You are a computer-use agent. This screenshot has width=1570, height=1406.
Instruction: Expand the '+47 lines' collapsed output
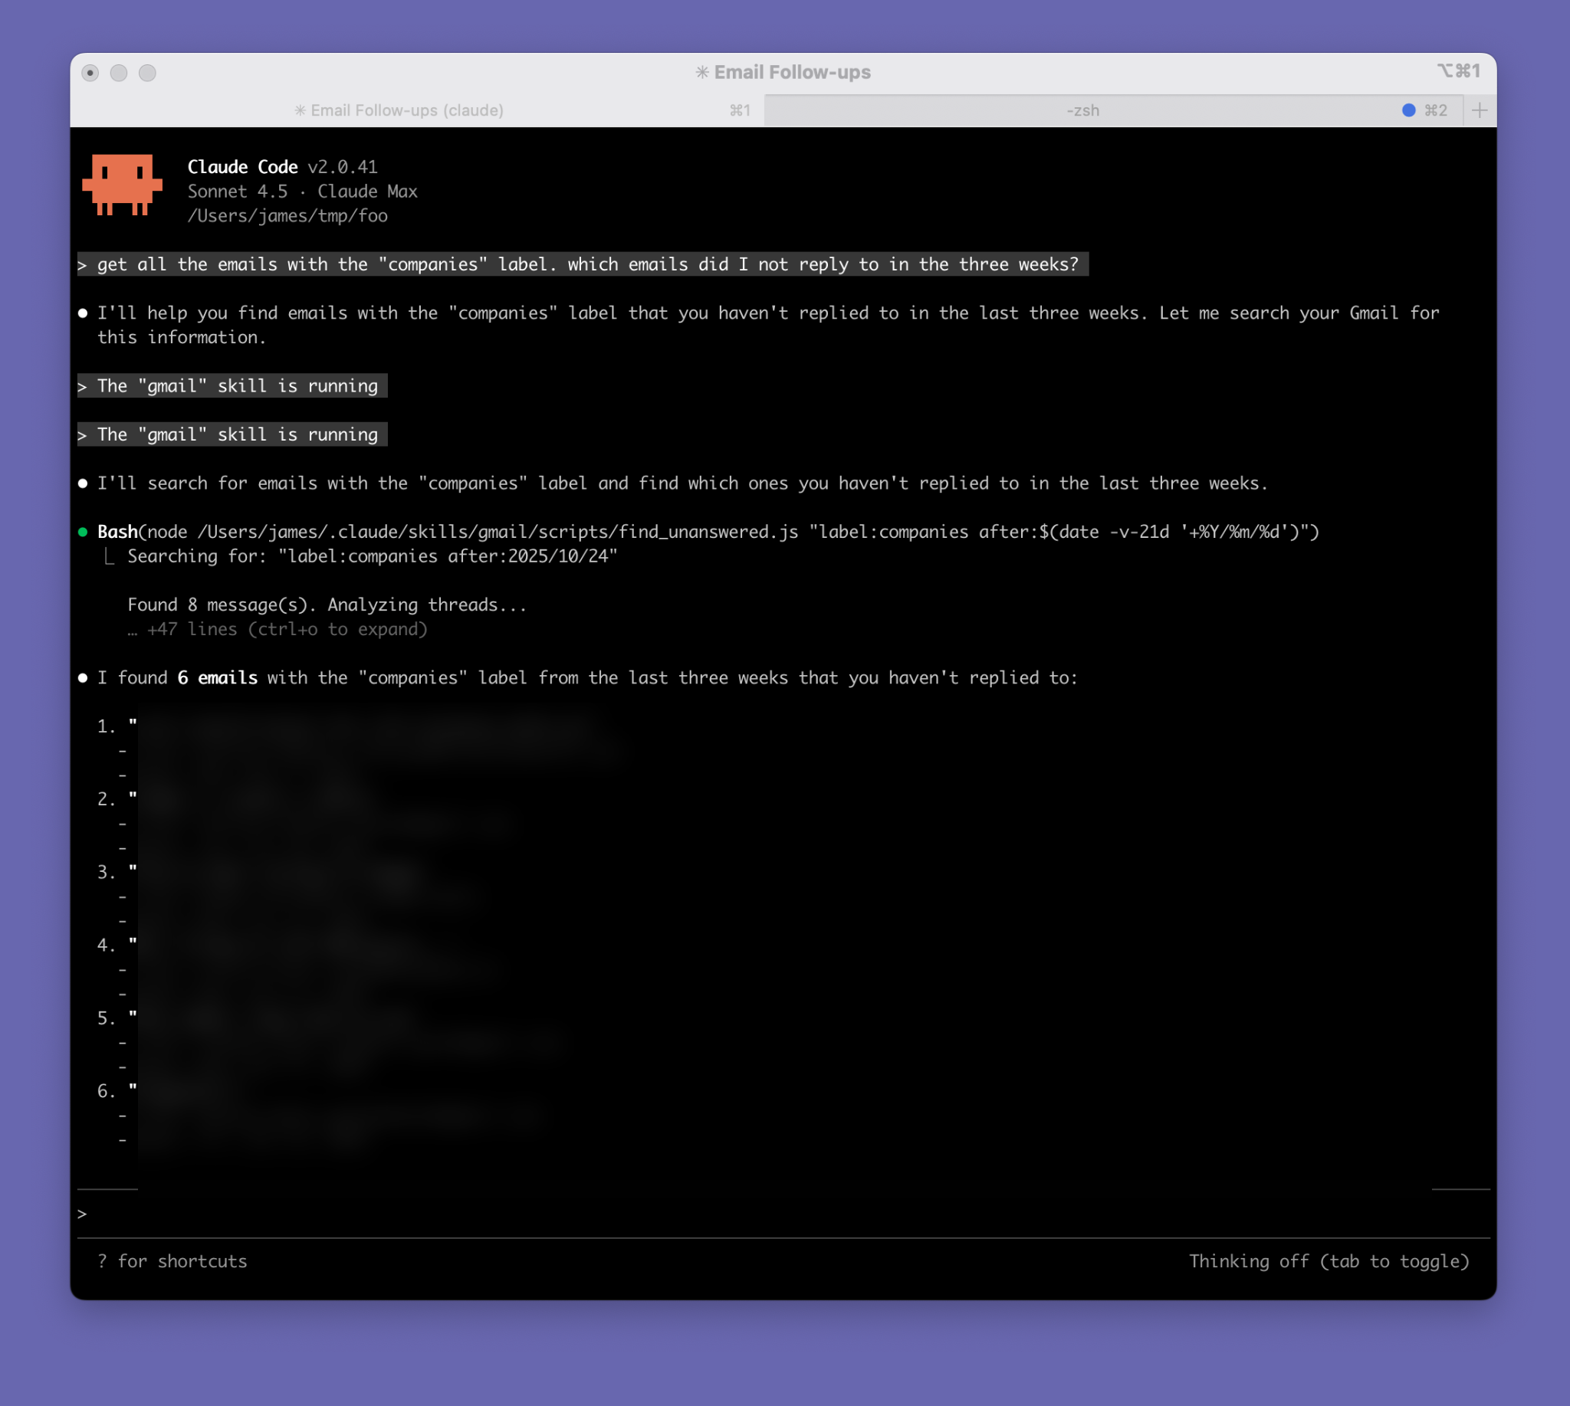pyautogui.click(x=278, y=630)
